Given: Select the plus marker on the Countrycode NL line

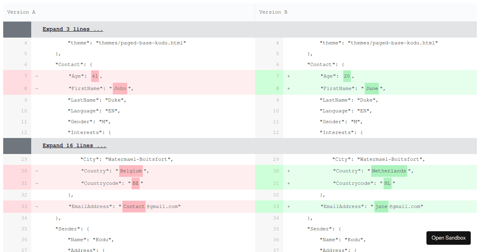Looking at the screenshot, I should (x=288, y=183).
